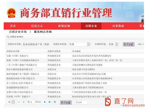Select row 如新（中国）日用保健品有限公司
This screenshot has height=108, width=146.
click(x=75, y=60)
